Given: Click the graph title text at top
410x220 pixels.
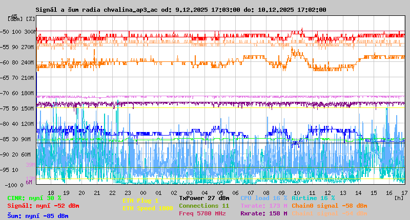Looking at the screenshot, I should click(x=180, y=10).
